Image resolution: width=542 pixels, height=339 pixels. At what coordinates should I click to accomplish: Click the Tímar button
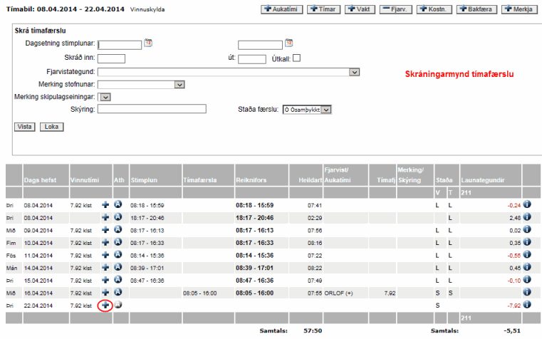(x=323, y=9)
